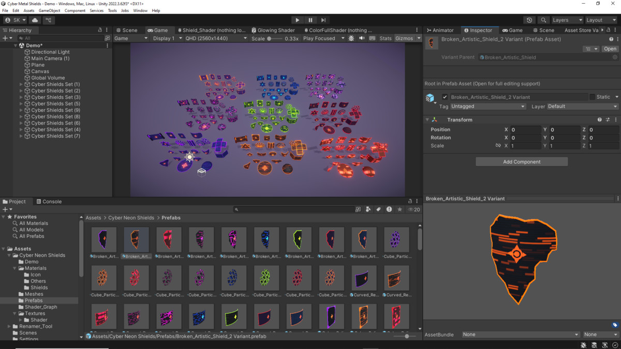Open the Layout dropdown in the top-right corner

[x=600, y=20]
